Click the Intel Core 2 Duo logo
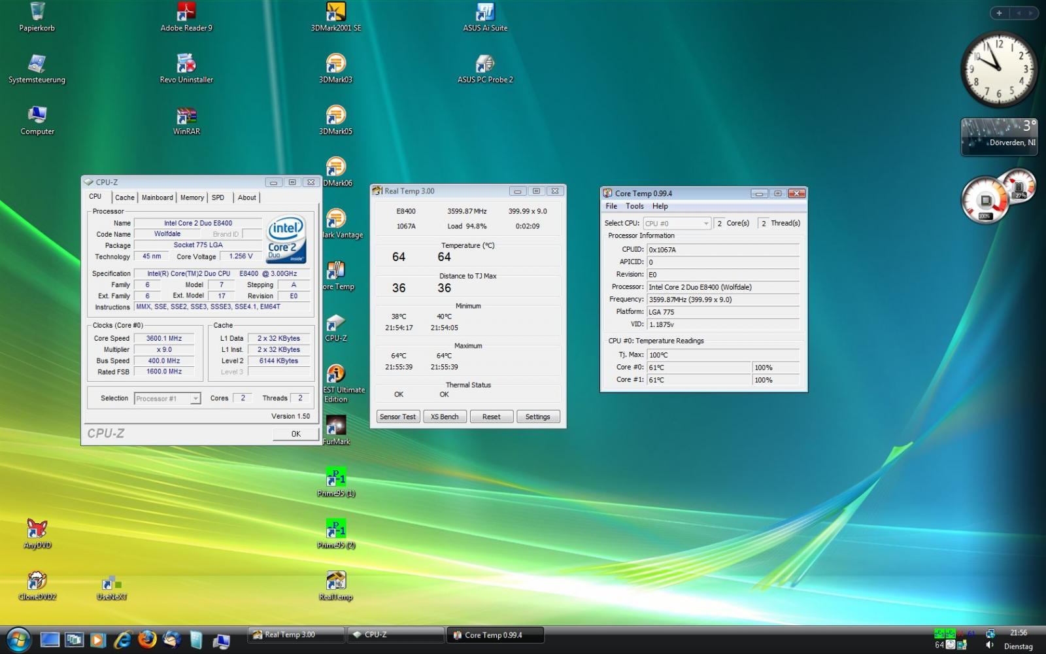The height and width of the screenshot is (654, 1046). (286, 239)
